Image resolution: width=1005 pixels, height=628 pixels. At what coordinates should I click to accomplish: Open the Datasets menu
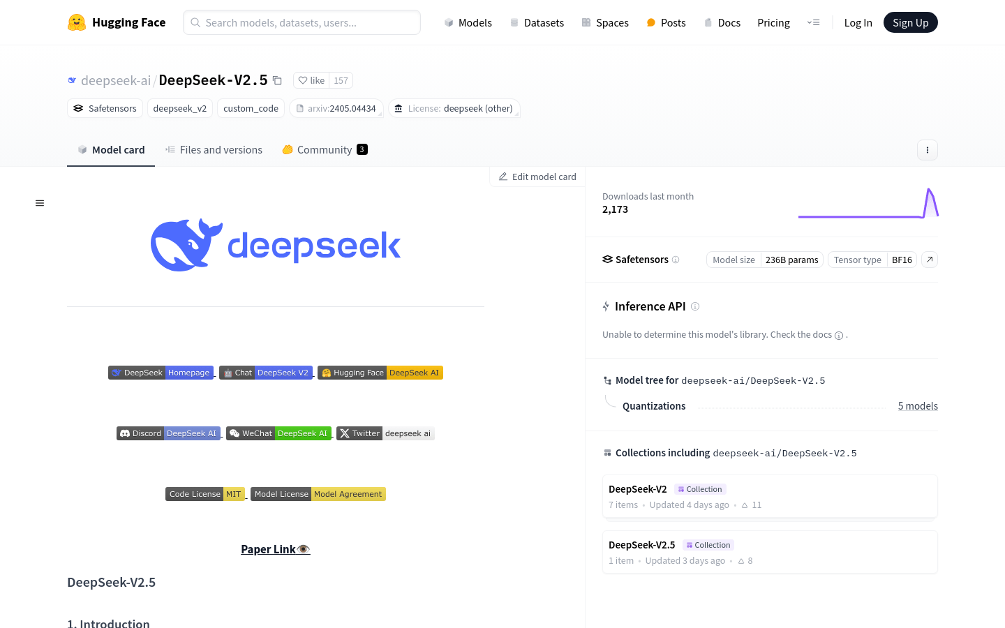point(537,22)
